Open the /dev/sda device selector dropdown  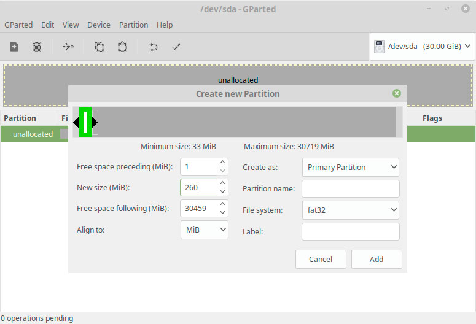coord(423,47)
